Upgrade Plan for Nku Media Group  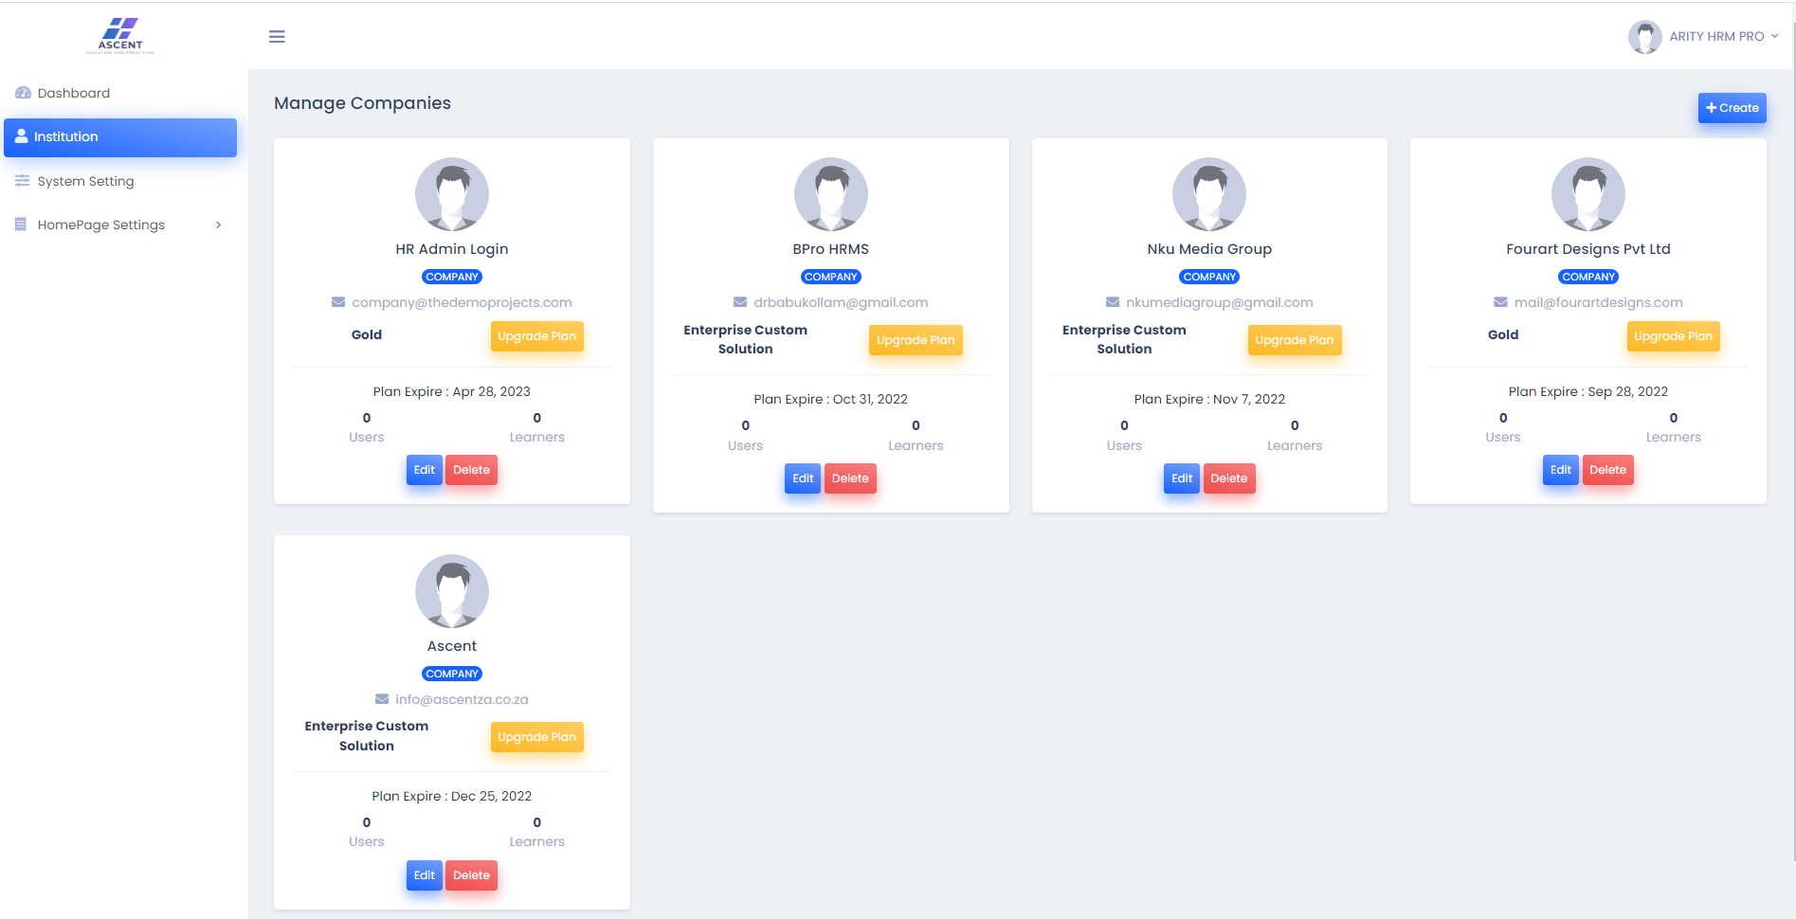coord(1295,340)
